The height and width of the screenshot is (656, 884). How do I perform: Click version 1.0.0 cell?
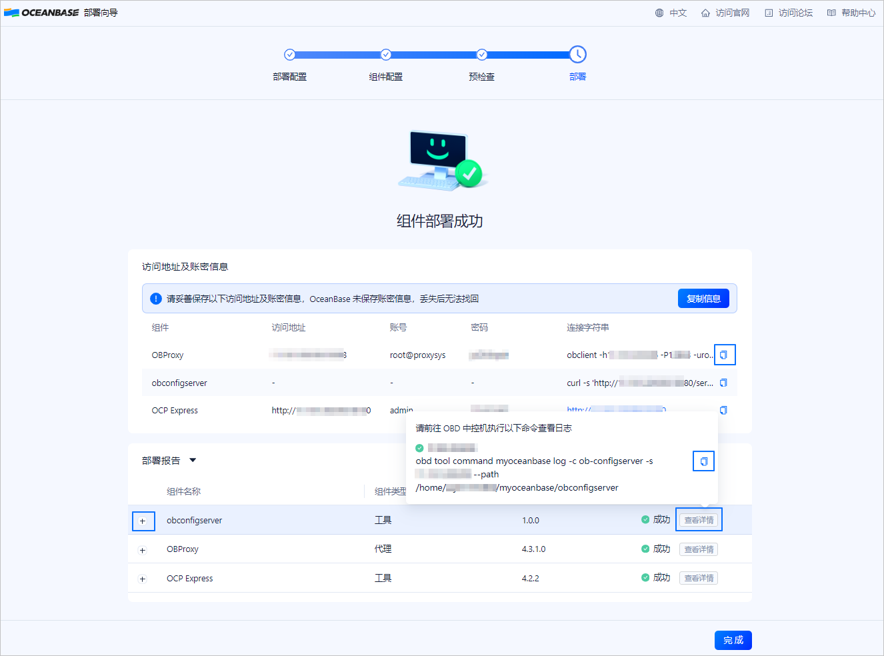tap(530, 520)
